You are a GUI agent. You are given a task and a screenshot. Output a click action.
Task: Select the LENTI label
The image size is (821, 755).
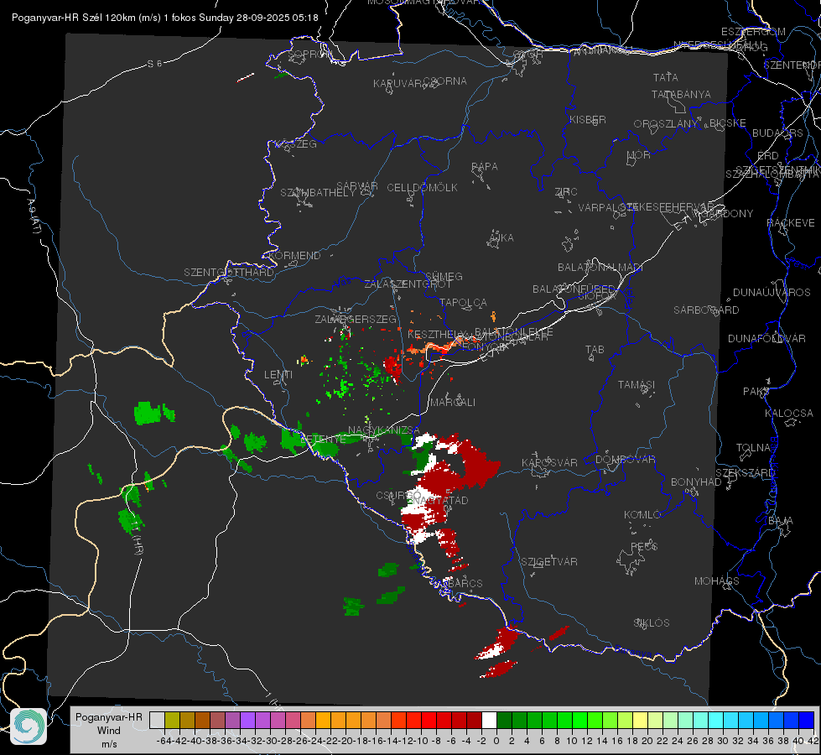tap(278, 375)
